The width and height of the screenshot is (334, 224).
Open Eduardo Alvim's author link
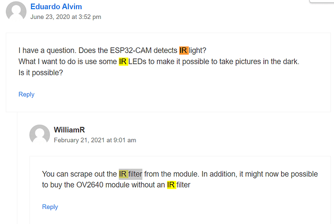[56, 7]
